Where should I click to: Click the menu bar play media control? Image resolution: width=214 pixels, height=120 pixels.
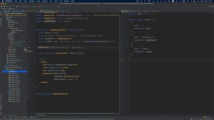(161, 1)
